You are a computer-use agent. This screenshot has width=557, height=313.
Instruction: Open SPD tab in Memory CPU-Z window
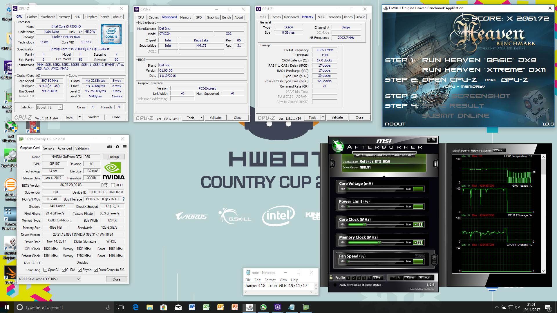coord(321,17)
